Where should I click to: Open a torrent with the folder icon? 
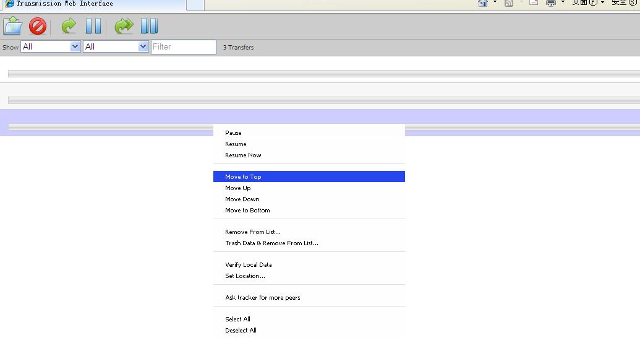pyautogui.click(x=12, y=26)
